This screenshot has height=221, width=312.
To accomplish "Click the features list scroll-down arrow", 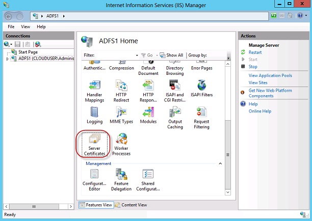I will point(228,192).
